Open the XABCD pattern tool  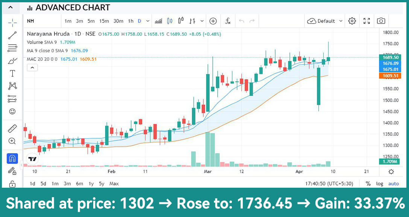click(12, 86)
